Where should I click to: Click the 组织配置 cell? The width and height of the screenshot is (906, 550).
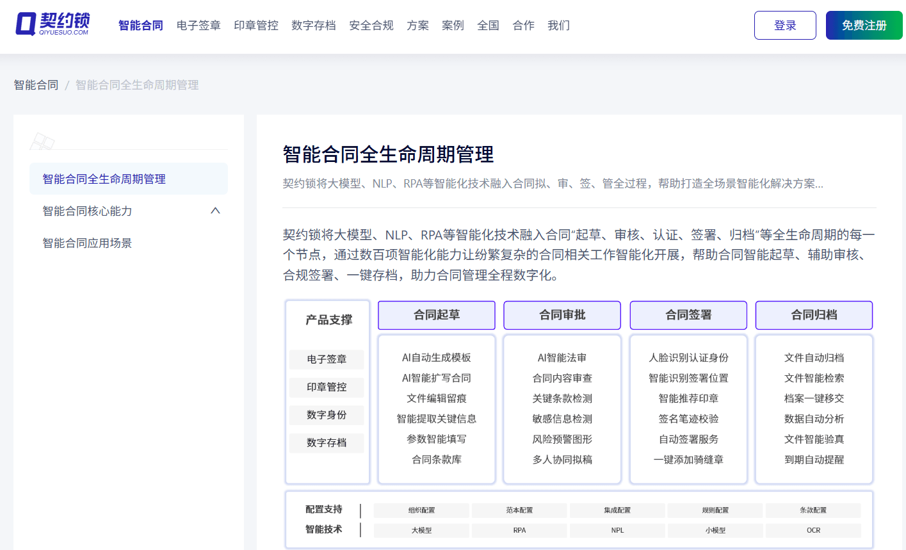(x=421, y=510)
